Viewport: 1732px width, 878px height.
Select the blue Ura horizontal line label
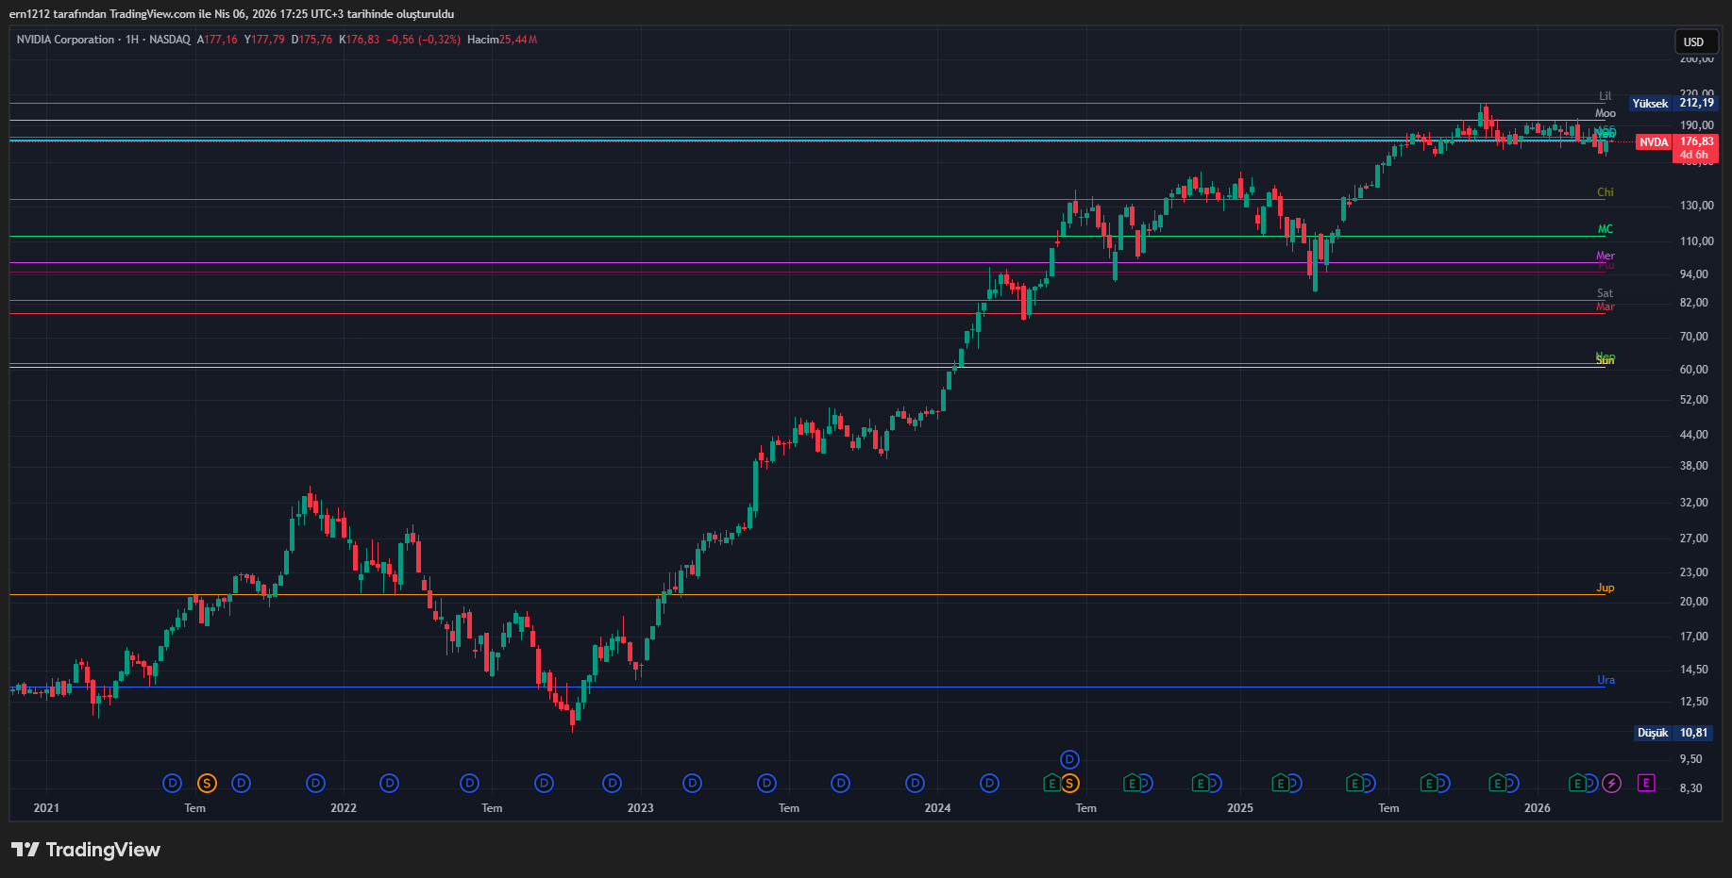point(1606,680)
